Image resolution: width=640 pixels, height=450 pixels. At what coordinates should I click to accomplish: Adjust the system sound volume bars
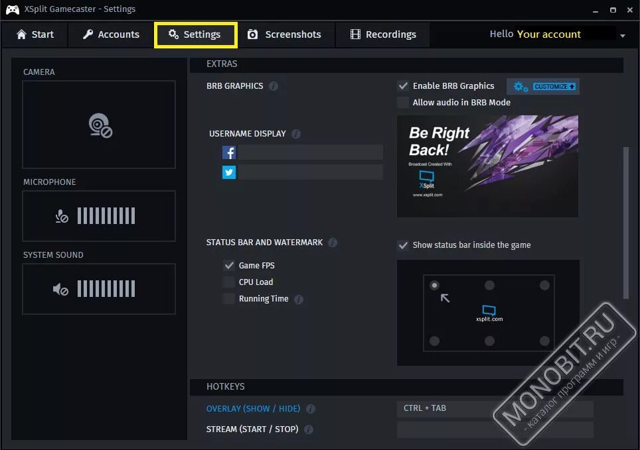[x=106, y=289]
